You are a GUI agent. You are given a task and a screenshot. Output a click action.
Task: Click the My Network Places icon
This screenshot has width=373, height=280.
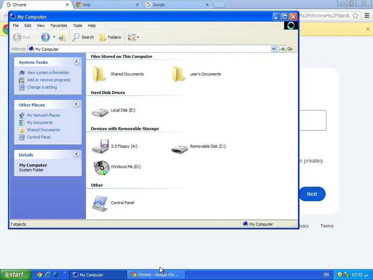pyautogui.click(x=21, y=116)
